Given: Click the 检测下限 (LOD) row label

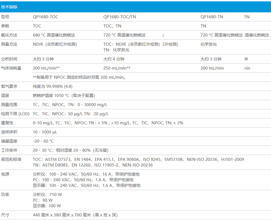Looking at the screenshot, I should pos(15,114).
